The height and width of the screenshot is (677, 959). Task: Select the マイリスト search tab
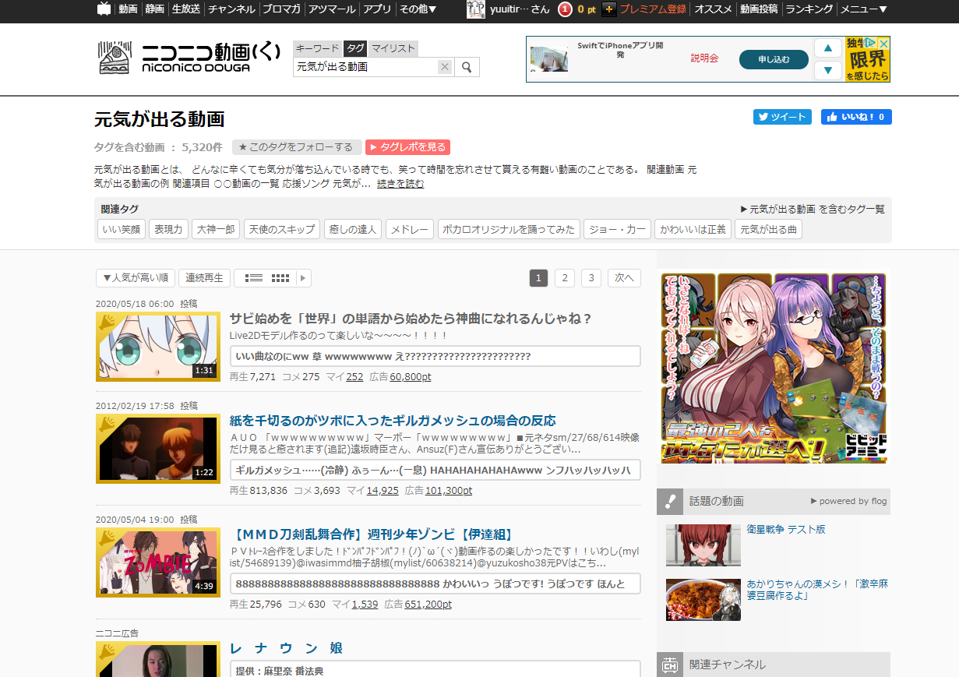(x=393, y=48)
